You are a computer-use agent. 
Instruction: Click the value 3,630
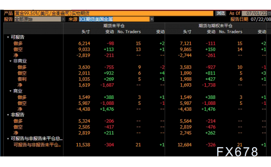click(x=84, y=67)
